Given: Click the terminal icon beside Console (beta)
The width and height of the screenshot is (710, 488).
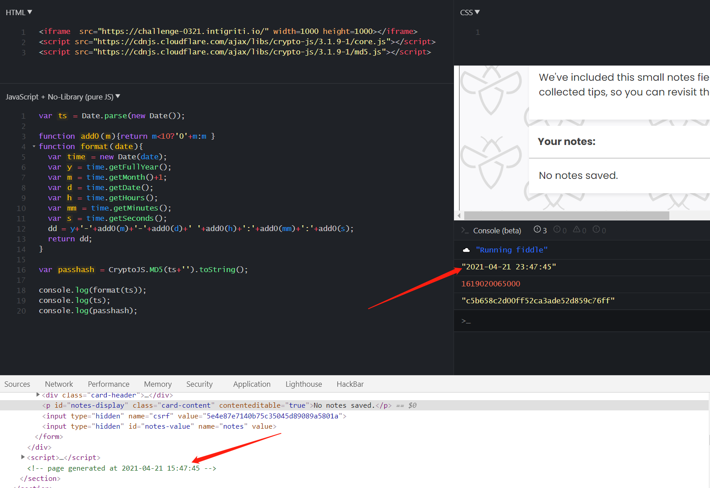Looking at the screenshot, I should click(465, 231).
